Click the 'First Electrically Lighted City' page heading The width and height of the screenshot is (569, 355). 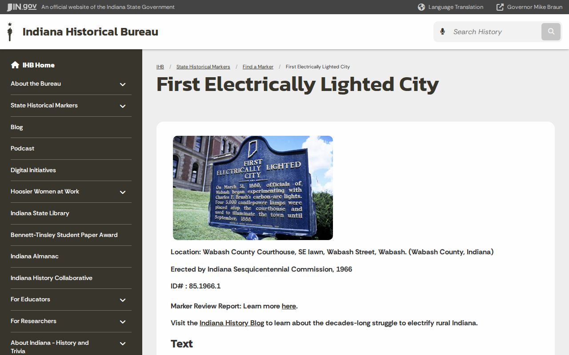pos(297,84)
